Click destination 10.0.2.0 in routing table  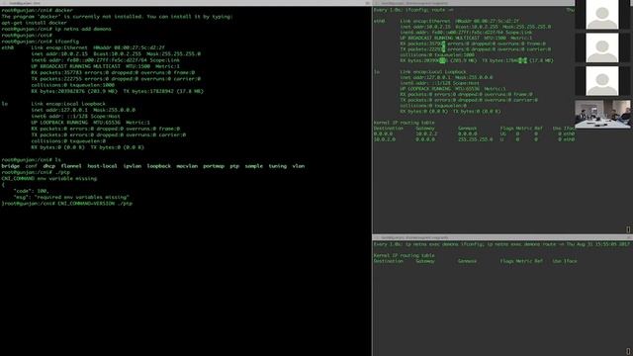tap(385, 139)
